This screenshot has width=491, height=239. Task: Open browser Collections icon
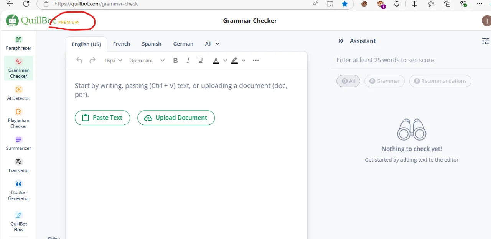(447, 4)
